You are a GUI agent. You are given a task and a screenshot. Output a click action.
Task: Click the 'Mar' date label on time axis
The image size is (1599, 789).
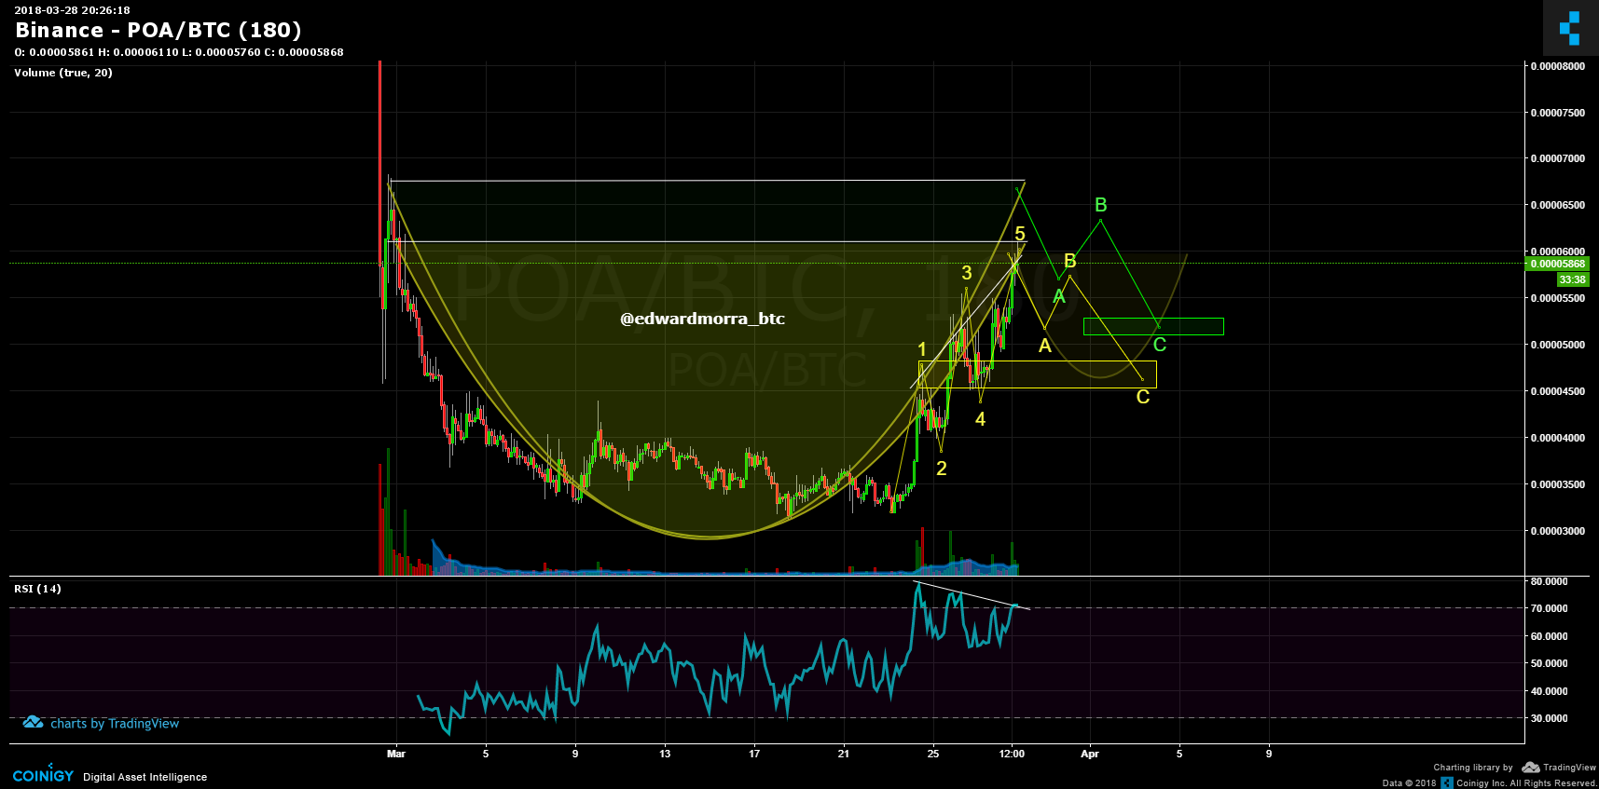[396, 754]
